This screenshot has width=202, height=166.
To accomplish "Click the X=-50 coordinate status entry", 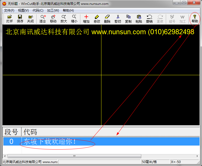I will (x=184, y=162).
